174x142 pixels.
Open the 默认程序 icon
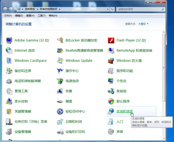[111, 101]
